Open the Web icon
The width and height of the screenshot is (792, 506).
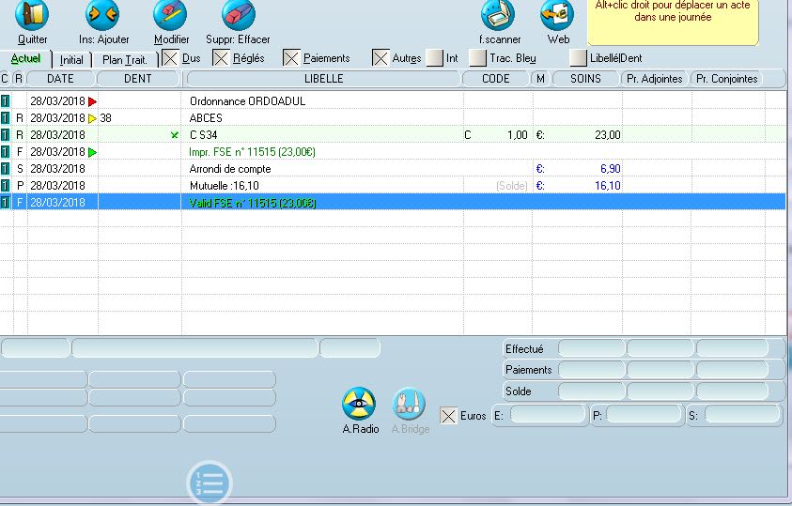pyautogui.click(x=557, y=16)
